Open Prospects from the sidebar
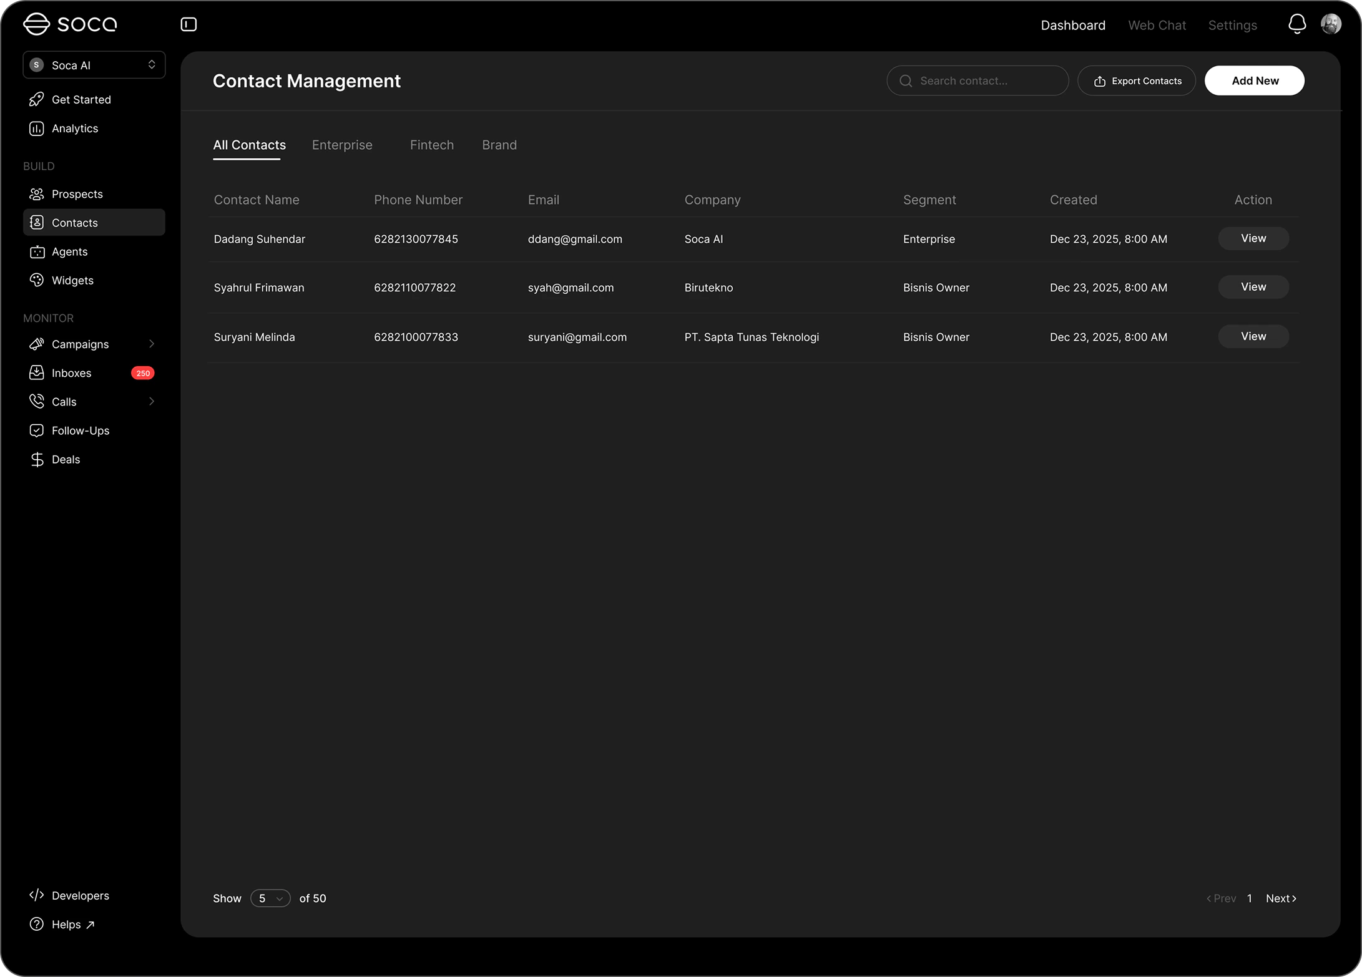Image resolution: width=1362 pixels, height=977 pixels. pyautogui.click(x=77, y=194)
